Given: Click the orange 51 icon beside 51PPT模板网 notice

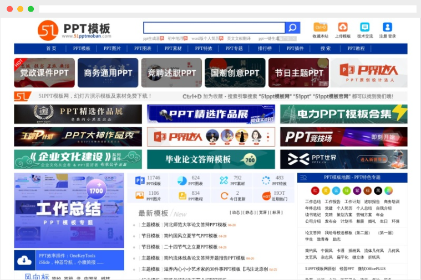Looking at the screenshot, I should click(x=23, y=96).
